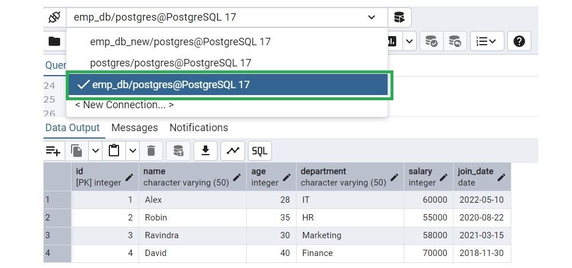The width and height of the screenshot is (572, 268).
Task: Download results as CSV file
Action: click(x=206, y=151)
